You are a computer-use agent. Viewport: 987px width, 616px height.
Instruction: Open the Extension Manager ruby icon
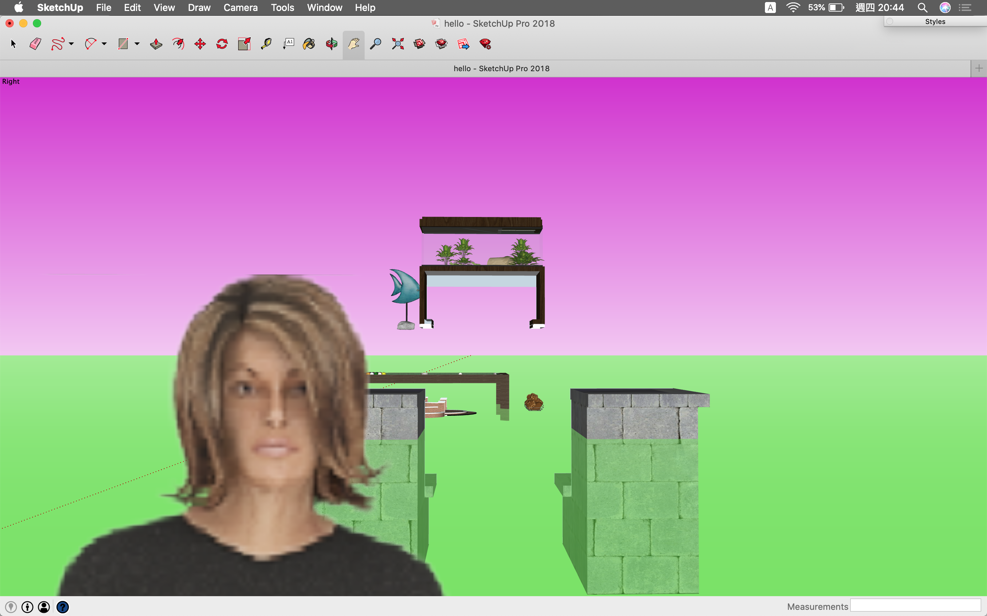[485, 44]
